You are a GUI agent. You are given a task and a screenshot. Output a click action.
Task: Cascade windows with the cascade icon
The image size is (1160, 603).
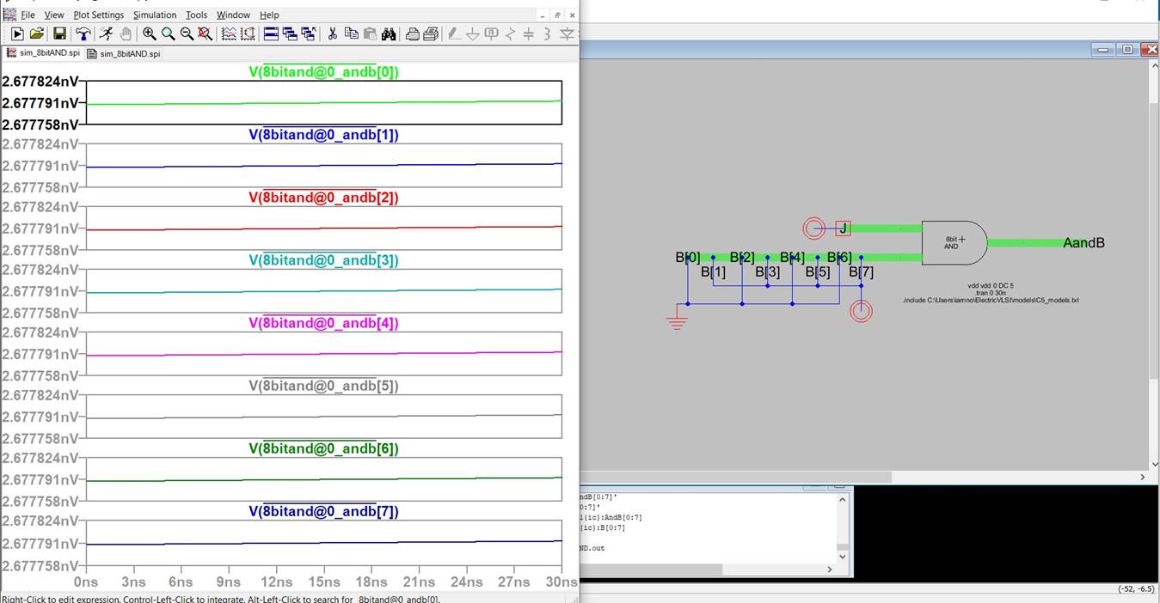pos(290,33)
